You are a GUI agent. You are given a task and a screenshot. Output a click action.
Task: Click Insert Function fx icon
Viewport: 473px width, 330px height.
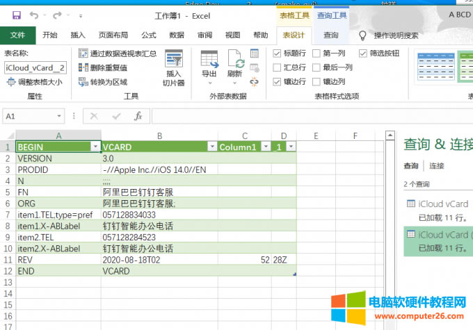pos(138,116)
